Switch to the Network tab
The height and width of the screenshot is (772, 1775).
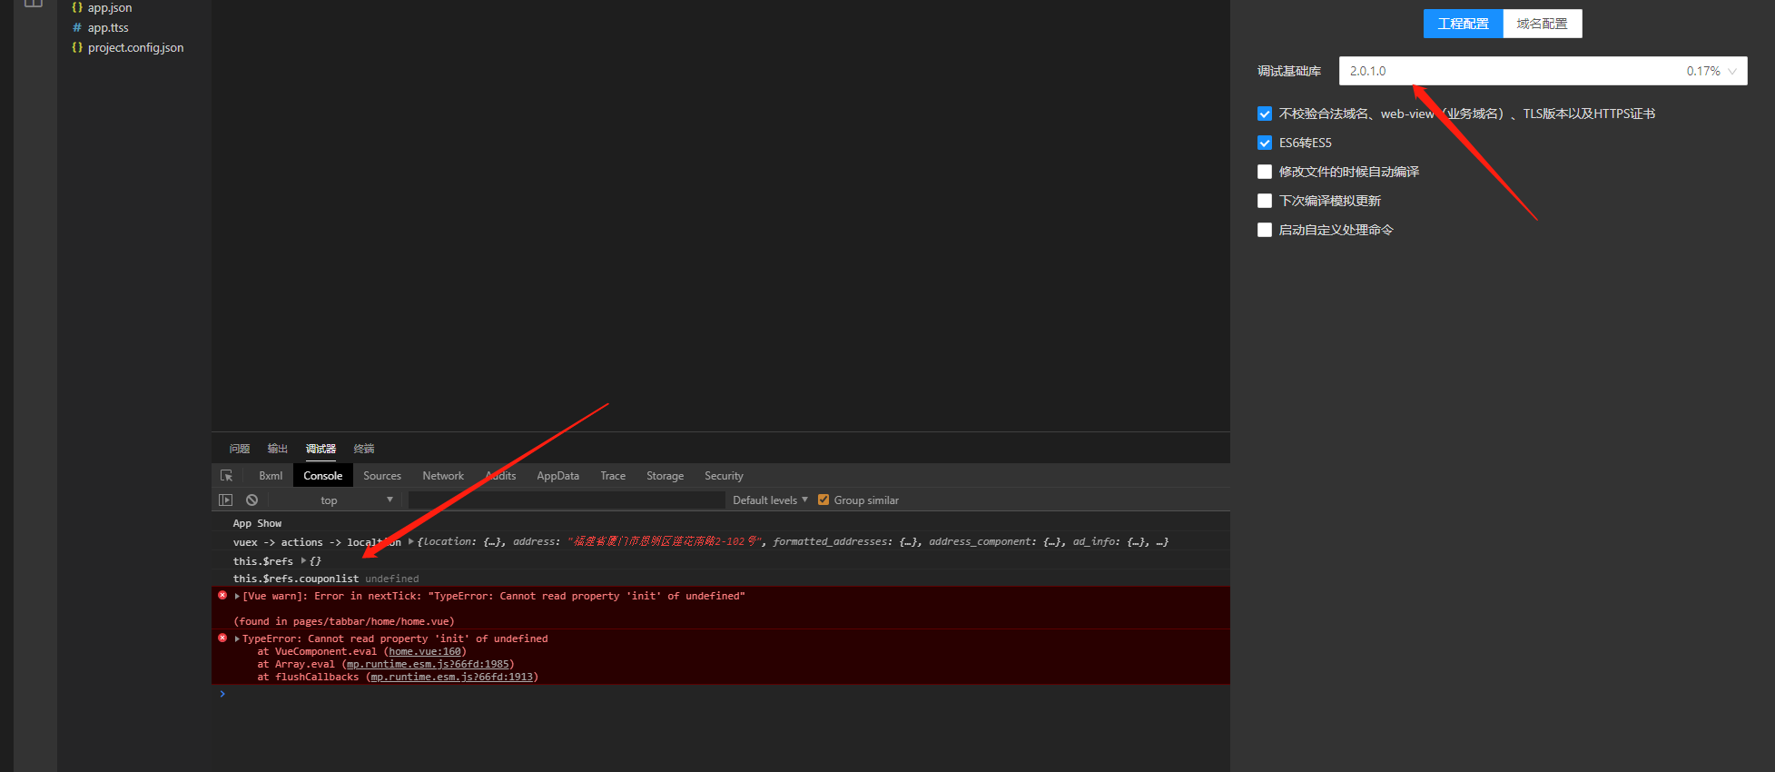[443, 476]
